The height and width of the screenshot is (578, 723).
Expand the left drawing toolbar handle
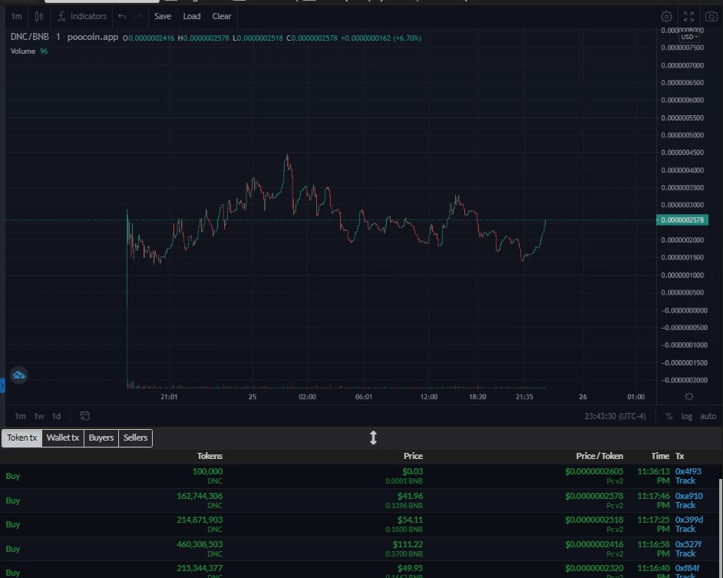pos(2,385)
